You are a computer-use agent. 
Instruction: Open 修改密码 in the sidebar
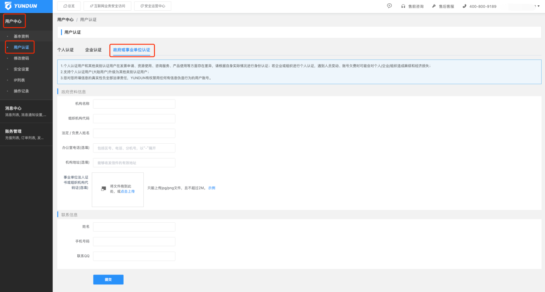click(21, 58)
